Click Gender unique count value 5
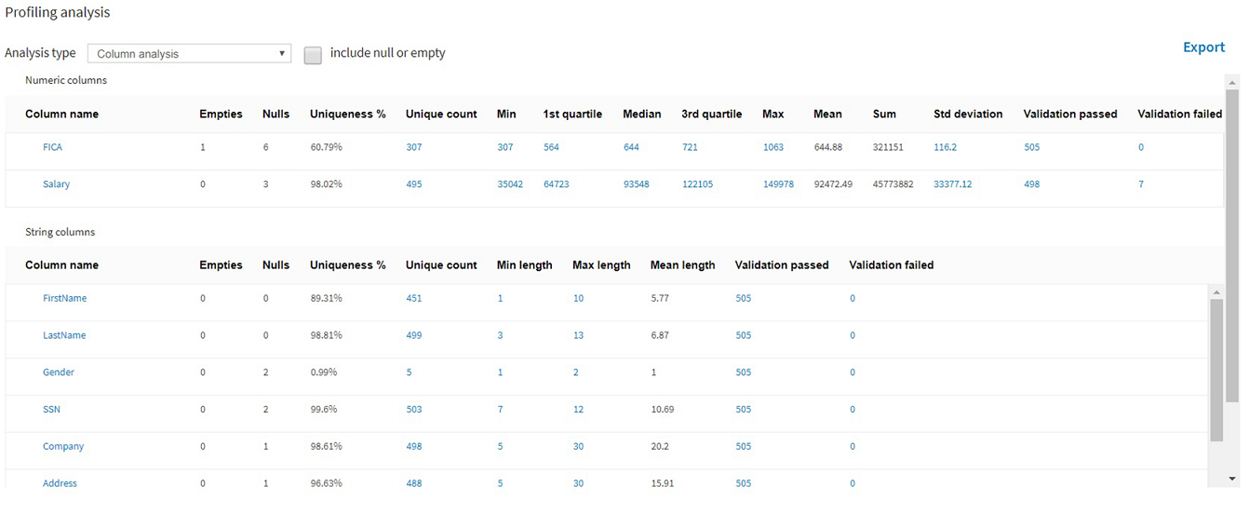The image size is (1249, 514). coord(409,372)
